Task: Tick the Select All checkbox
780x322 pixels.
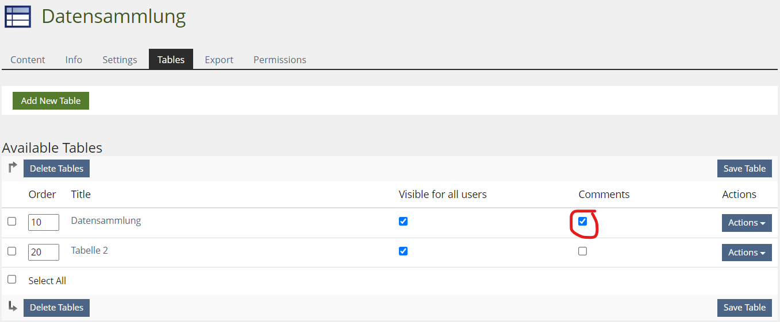Action: click(12, 280)
